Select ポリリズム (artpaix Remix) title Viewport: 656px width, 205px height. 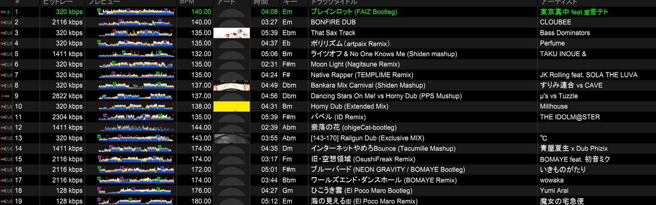[x=350, y=43]
